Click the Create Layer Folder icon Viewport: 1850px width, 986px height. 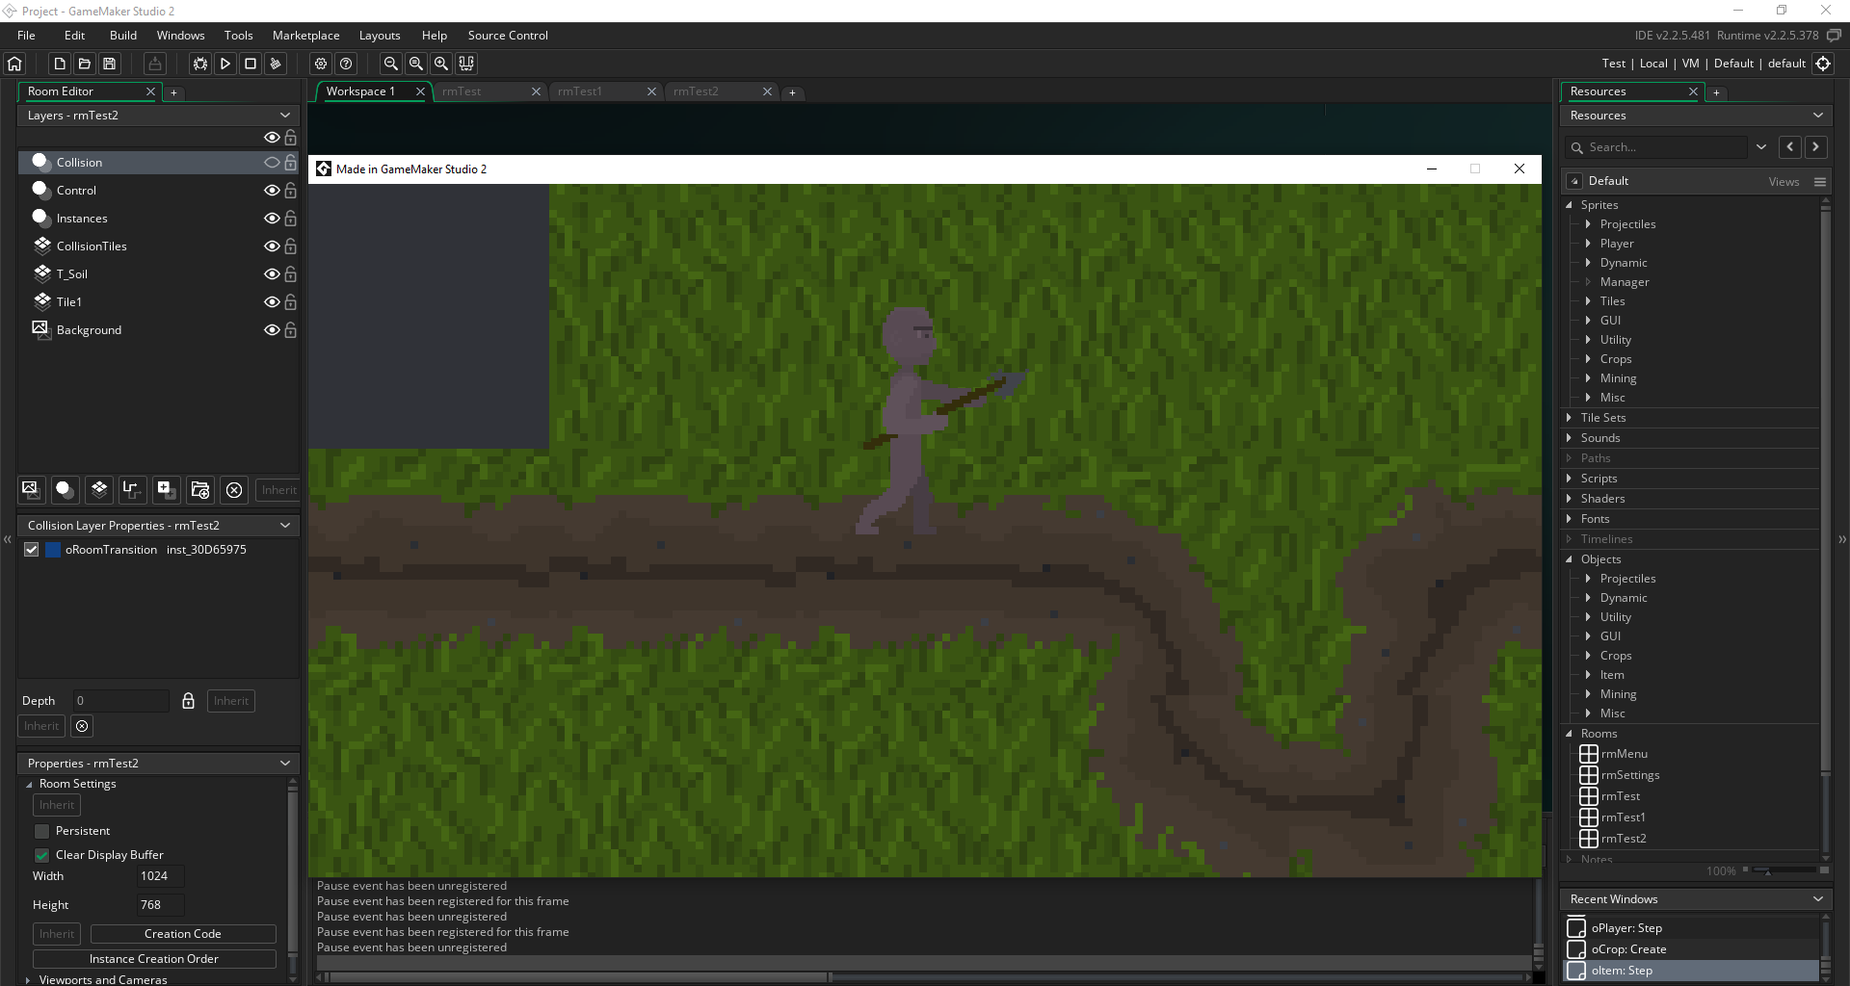(x=200, y=489)
